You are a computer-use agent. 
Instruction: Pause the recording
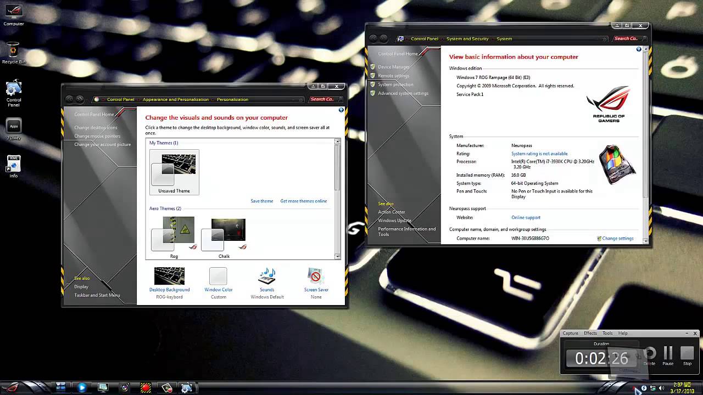pos(668,356)
